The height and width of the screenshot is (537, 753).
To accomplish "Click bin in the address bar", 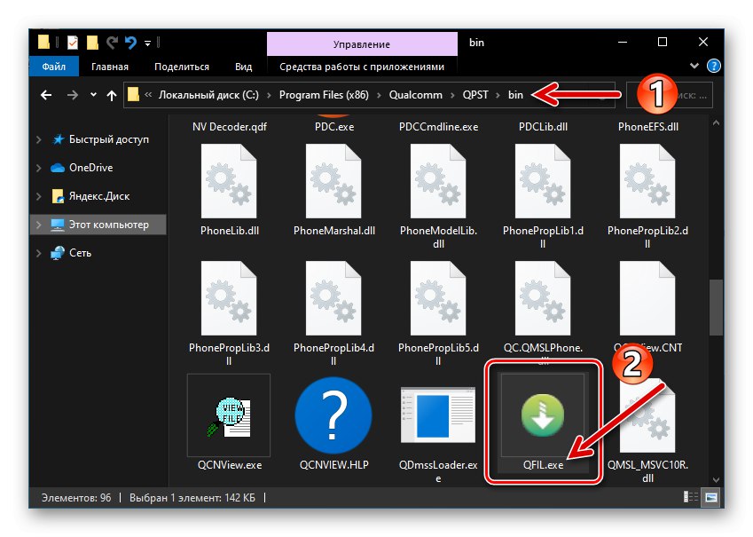I will click(x=515, y=95).
